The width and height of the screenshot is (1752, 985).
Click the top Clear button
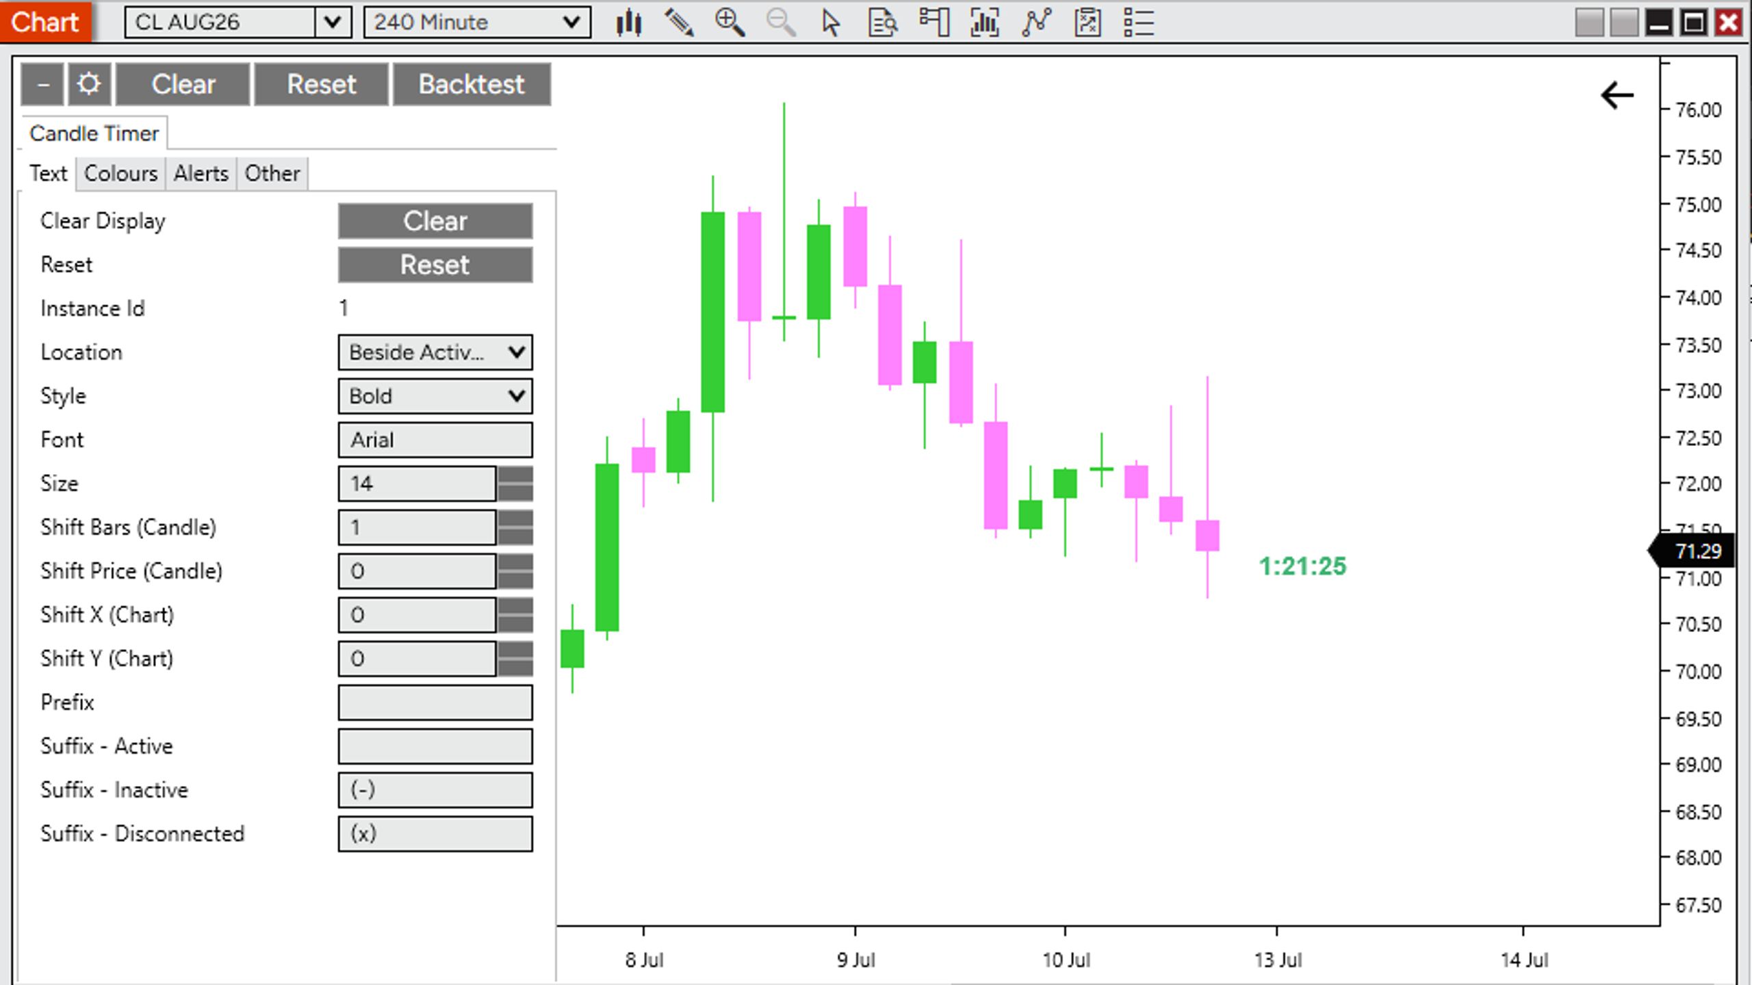click(x=183, y=85)
